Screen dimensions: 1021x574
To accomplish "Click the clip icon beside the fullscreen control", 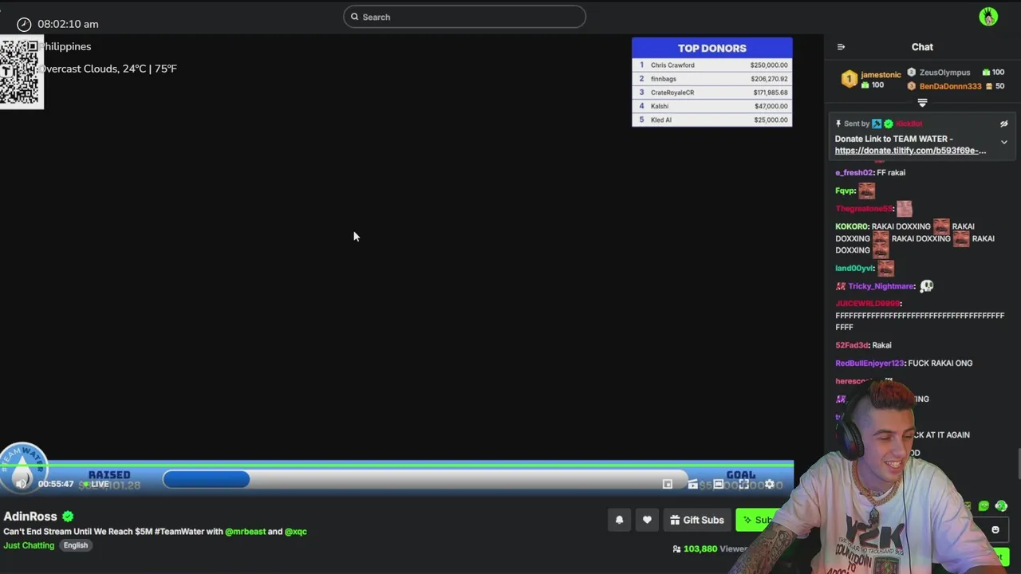I will [692, 484].
